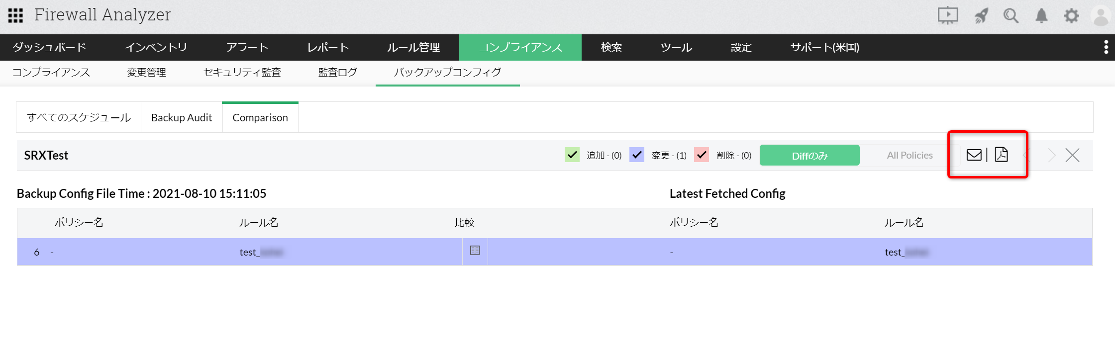The image size is (1115, 350).
Task: Click the Diffのみ button
Action: tap(810, 156)
